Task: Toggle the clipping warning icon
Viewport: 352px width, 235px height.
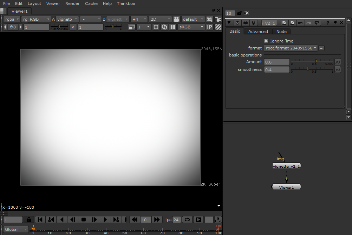Action: click(209, 19)
